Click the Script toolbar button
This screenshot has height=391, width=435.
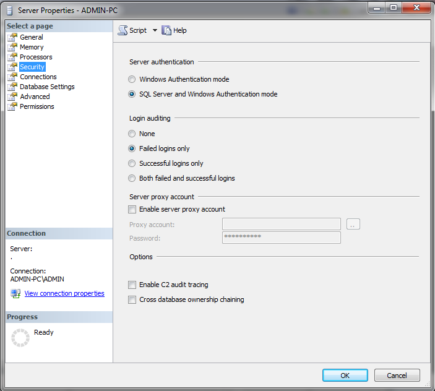point(133,30)
